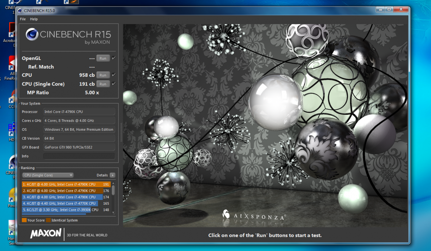This screenshot has height=251, width=431.
Task: Toggle the checkmark beside the 958 cb CPU test
Action: pos(114,75)
